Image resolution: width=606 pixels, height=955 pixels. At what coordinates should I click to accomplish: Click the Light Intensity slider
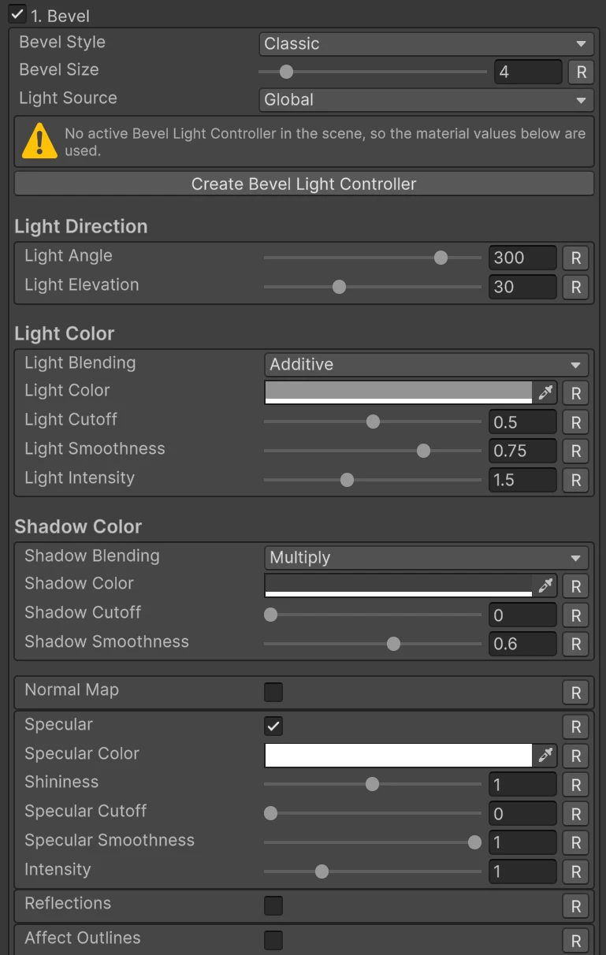373,480
